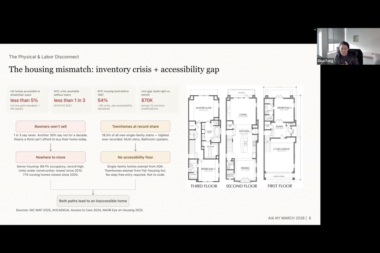The image size is (380, 253).
Task: Open Elisa Feng's video thumbnail
Action: coord(348,46)
